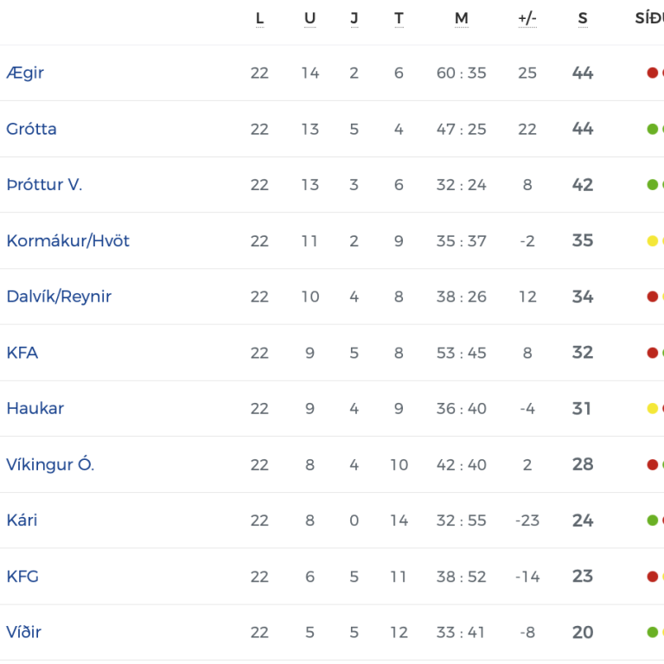Click the yellow form dot for Kormákur/Hvöt
This screenshot has width=664, height=664.
(653, 240)
